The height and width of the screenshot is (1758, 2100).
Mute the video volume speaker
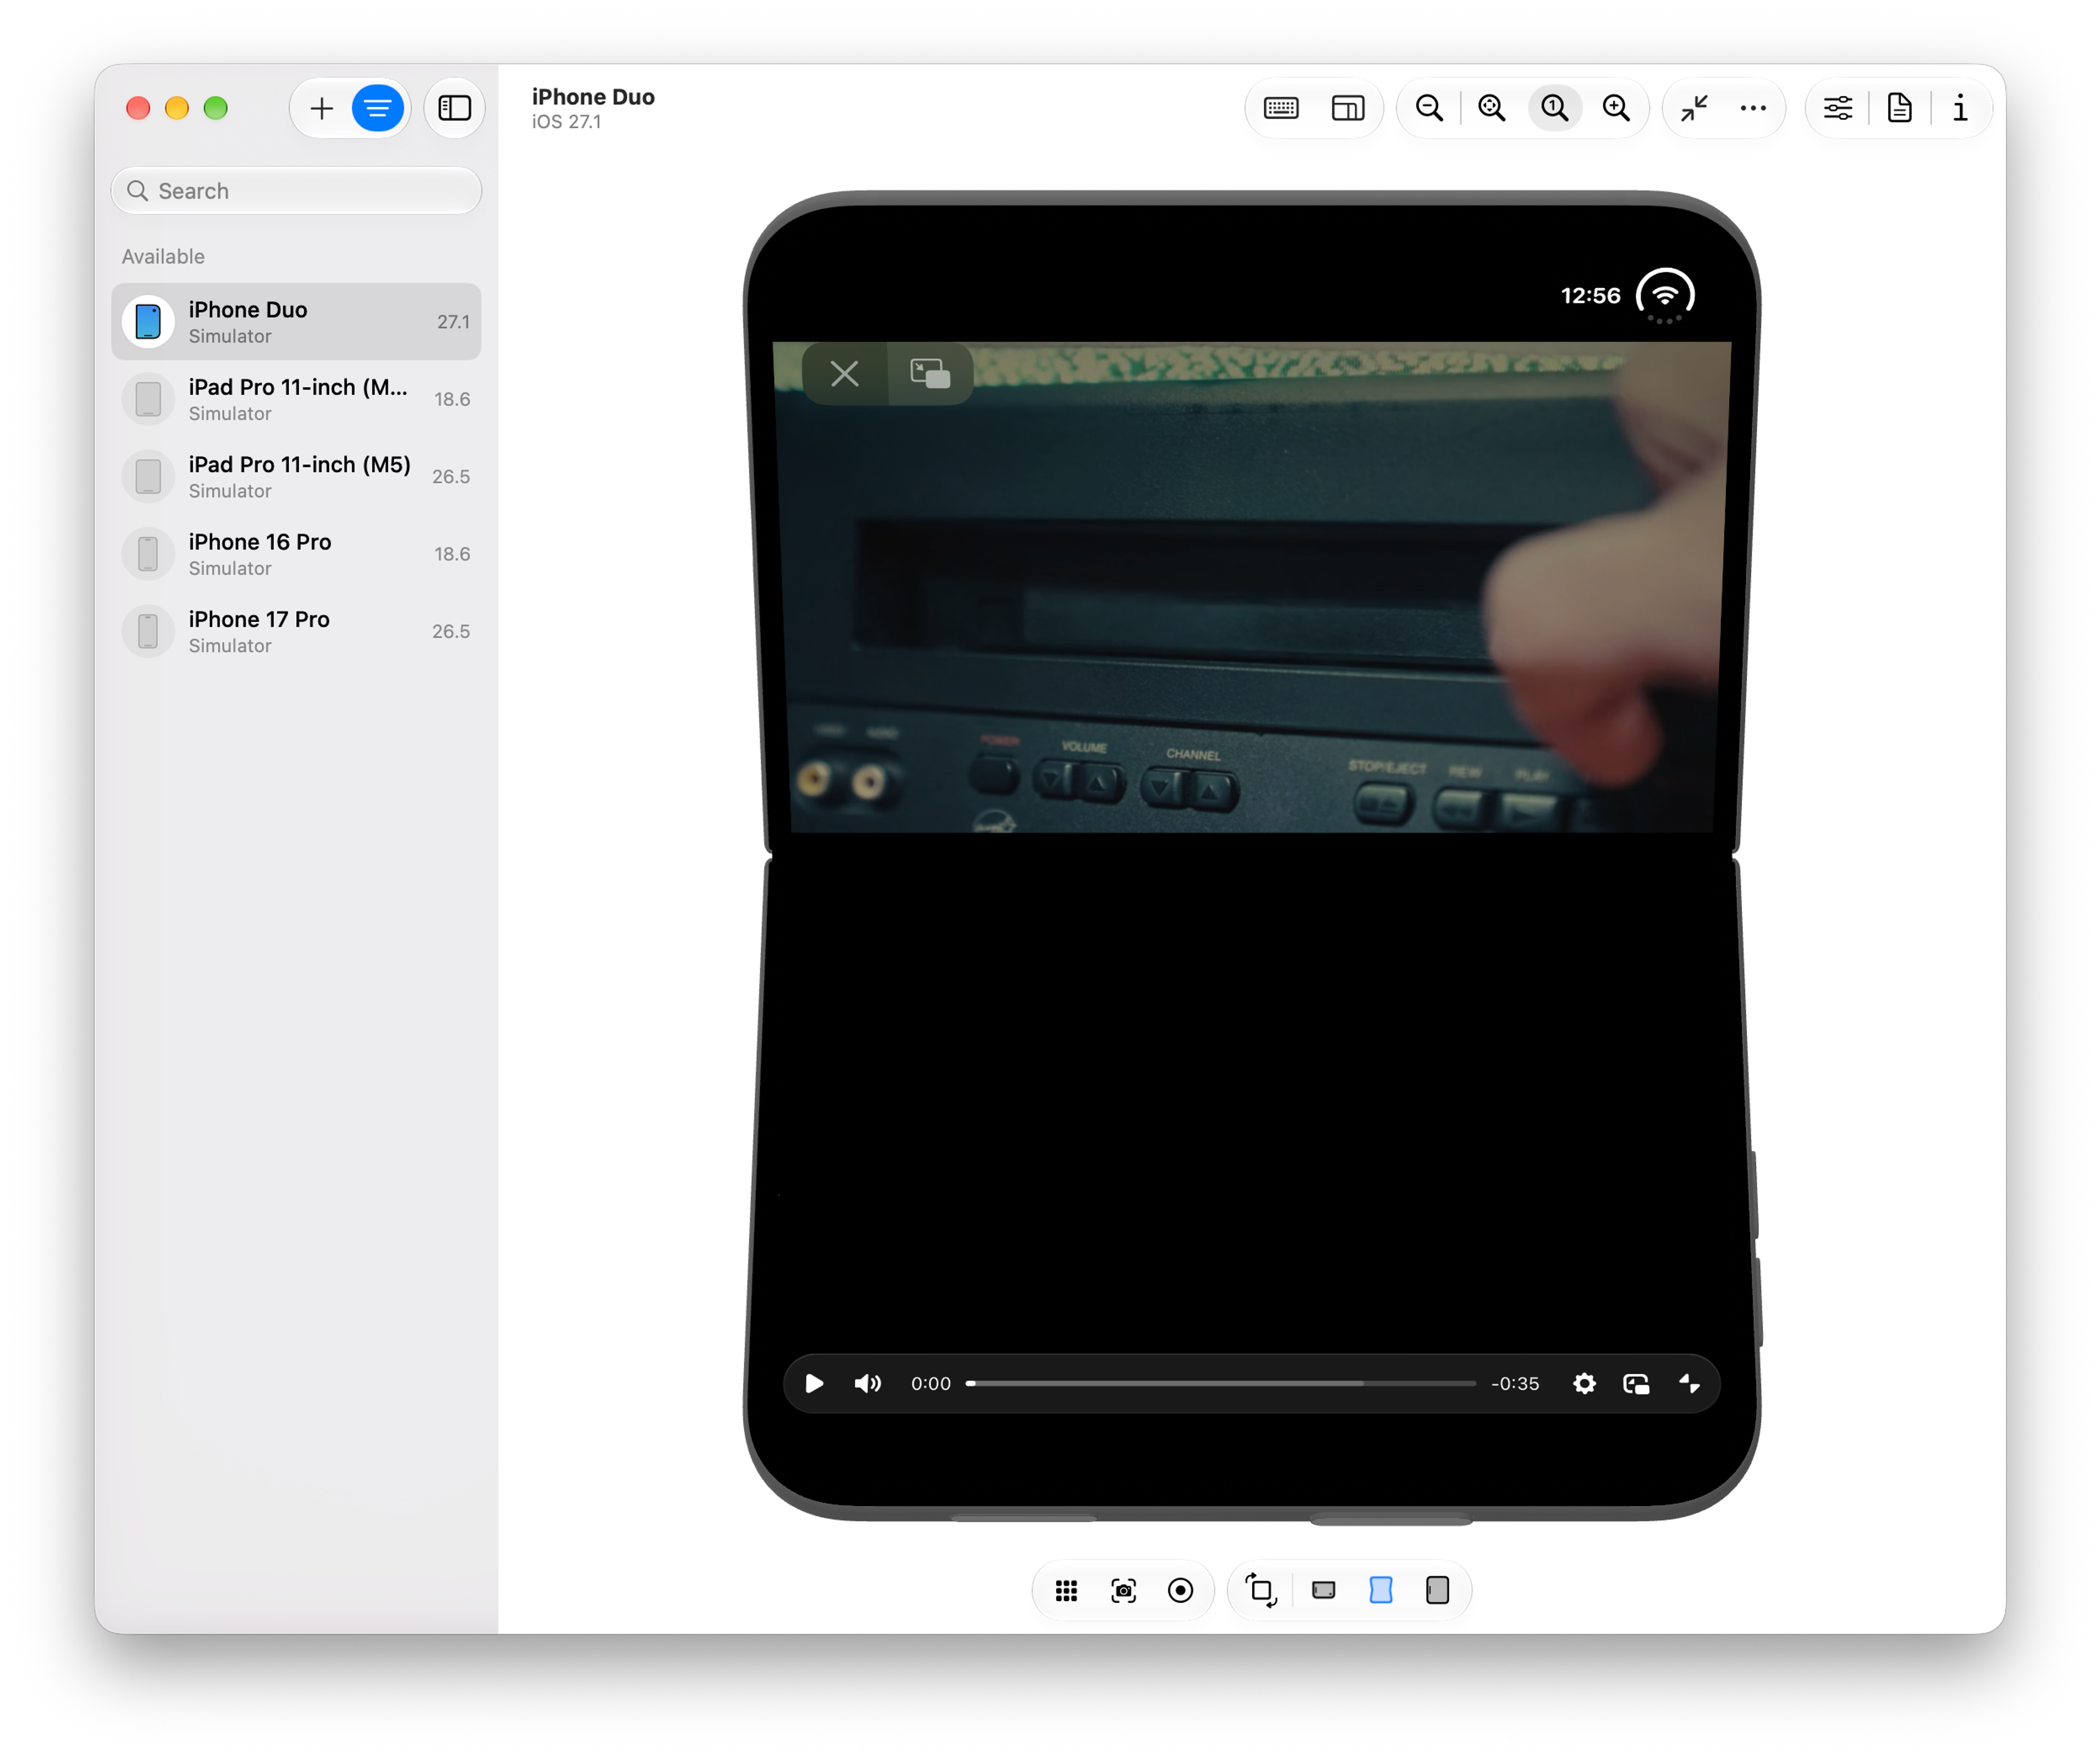click(868, 1384)
